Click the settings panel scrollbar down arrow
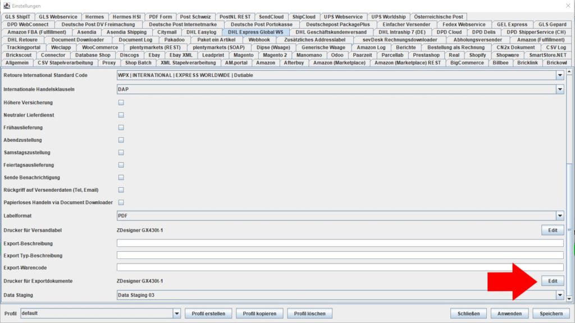 tap(569, 299)
